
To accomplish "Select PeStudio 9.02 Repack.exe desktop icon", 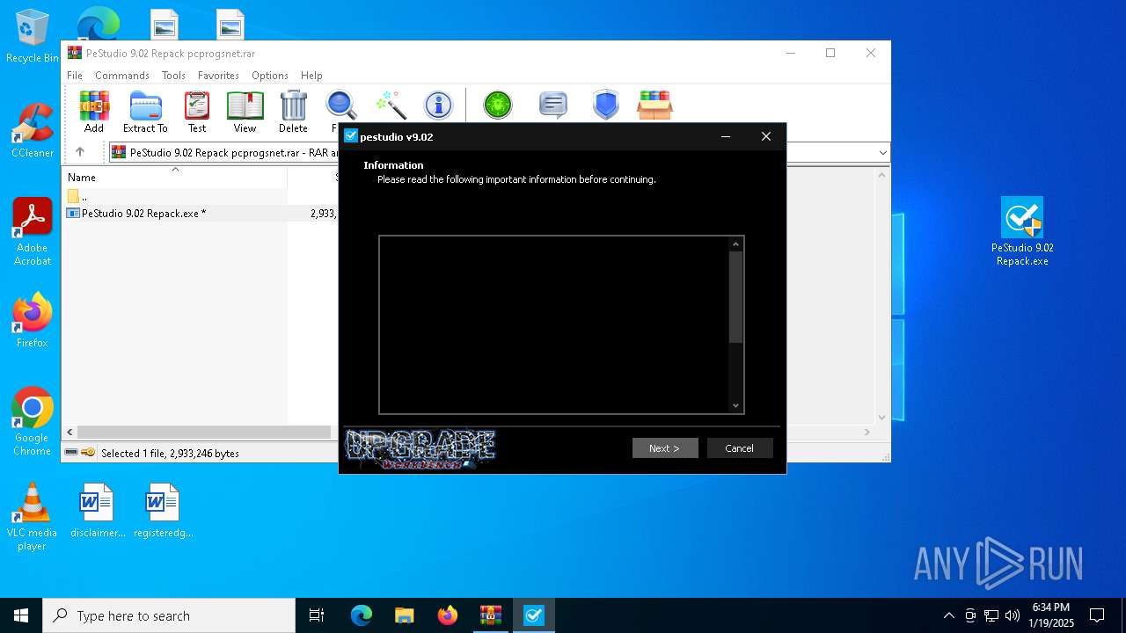I will (x=1022, y=231).
